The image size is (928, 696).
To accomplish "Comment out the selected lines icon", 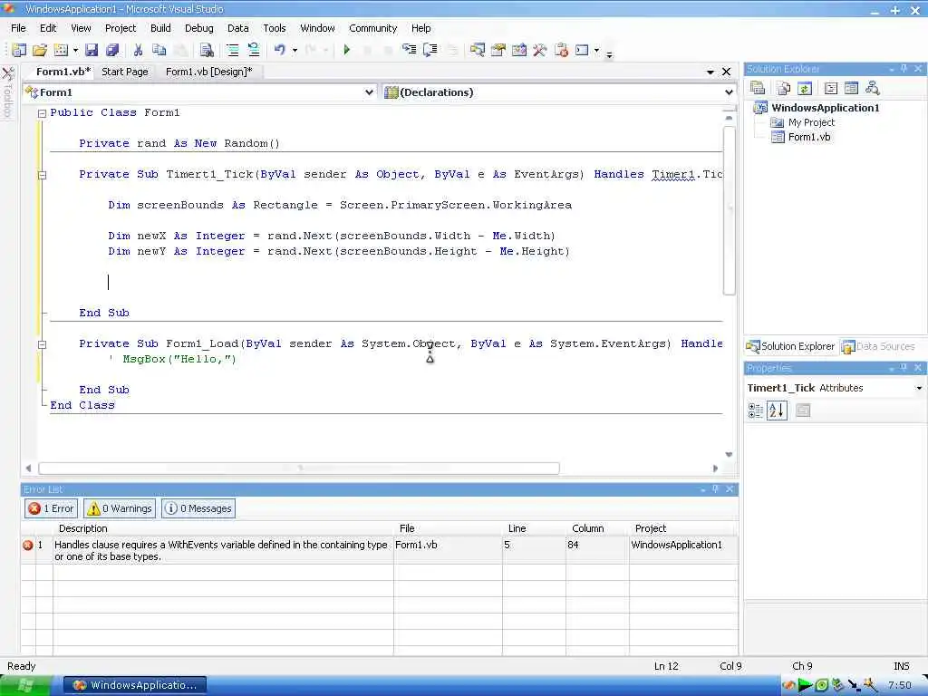I will click(x=233, y=51).
